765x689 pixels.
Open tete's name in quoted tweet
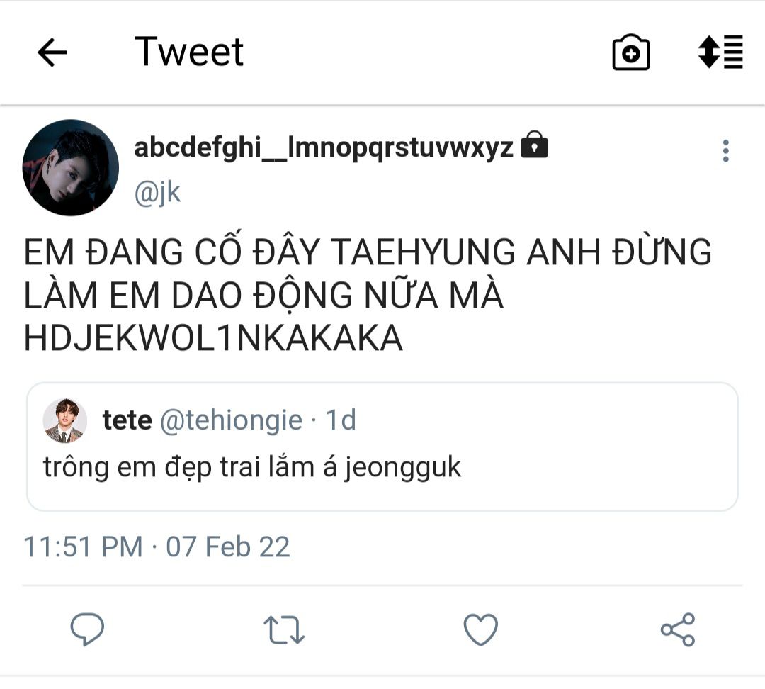pyautogui.click(x=127, y=420)
